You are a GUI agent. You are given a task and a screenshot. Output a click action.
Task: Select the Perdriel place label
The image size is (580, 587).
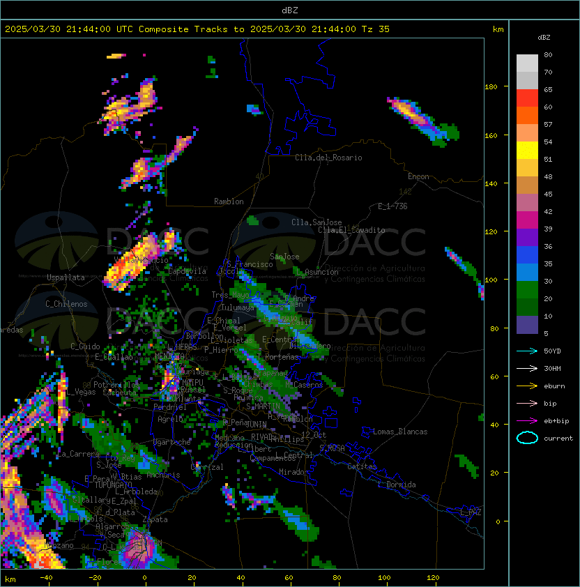tap(170, 407)
